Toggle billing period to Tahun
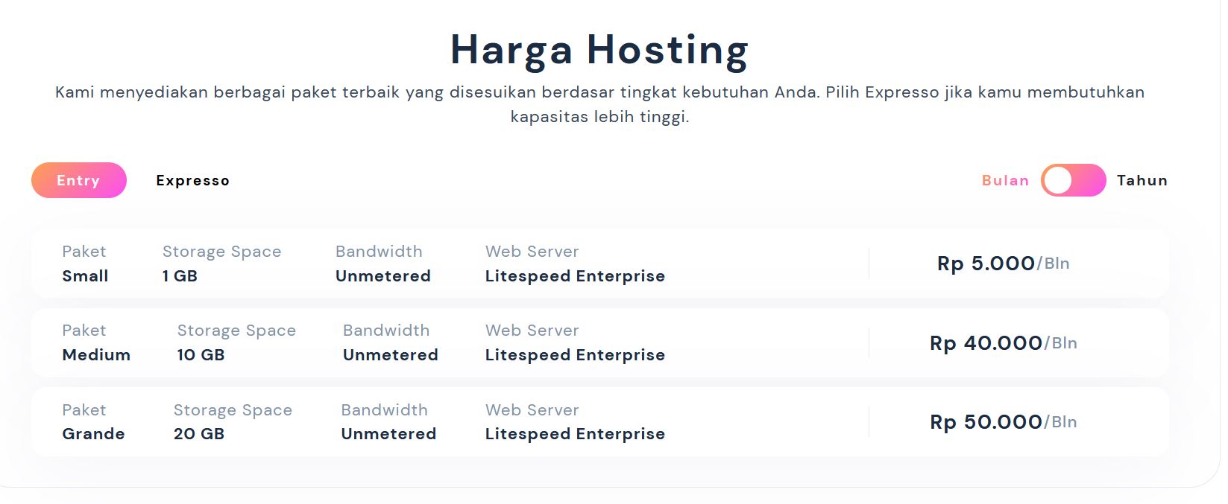Screen dimensions: 1228x504 click(1072, 180)
